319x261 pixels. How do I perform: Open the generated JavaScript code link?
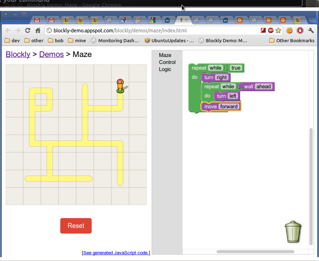coord(116,253)
